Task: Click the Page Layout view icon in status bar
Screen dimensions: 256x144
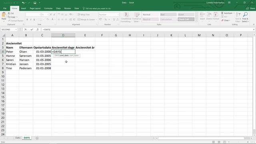Action: pos(219,142)
